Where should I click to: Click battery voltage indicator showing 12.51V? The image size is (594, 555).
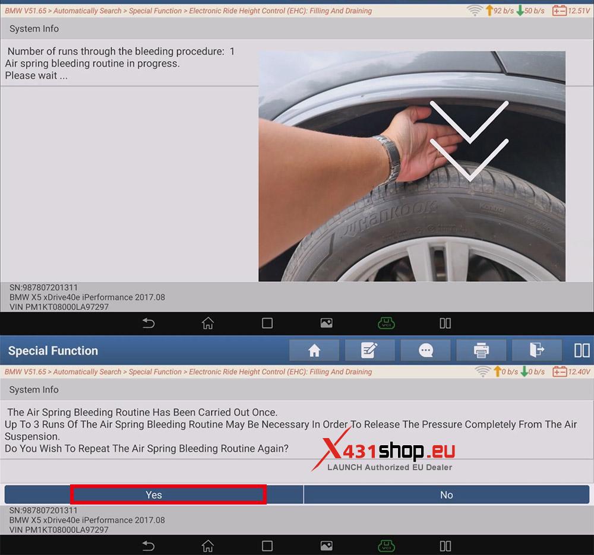pos(571,11)
